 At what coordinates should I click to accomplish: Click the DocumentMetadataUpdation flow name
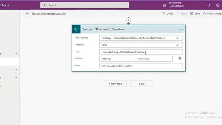49,14
